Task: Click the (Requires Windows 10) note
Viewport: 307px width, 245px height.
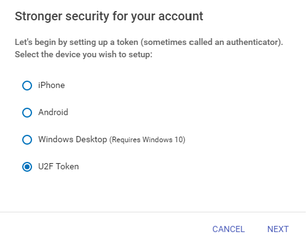Action: [x=147, y=140]
